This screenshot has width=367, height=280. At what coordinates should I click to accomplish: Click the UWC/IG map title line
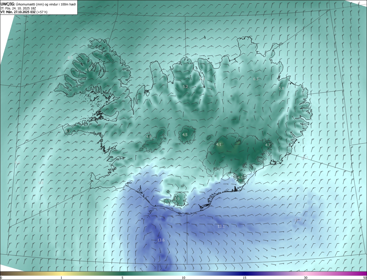click(38, 4)
